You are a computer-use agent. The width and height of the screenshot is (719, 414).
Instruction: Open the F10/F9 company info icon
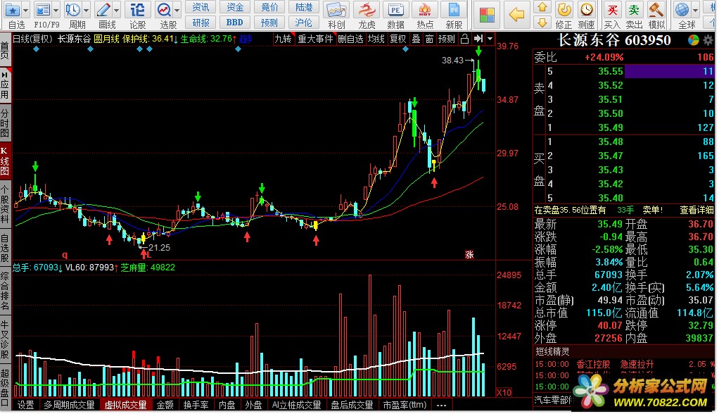[x=43, y=10]
